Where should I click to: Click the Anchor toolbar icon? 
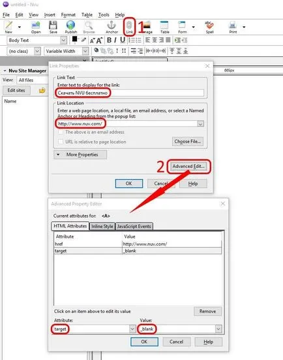pos(112,27)
